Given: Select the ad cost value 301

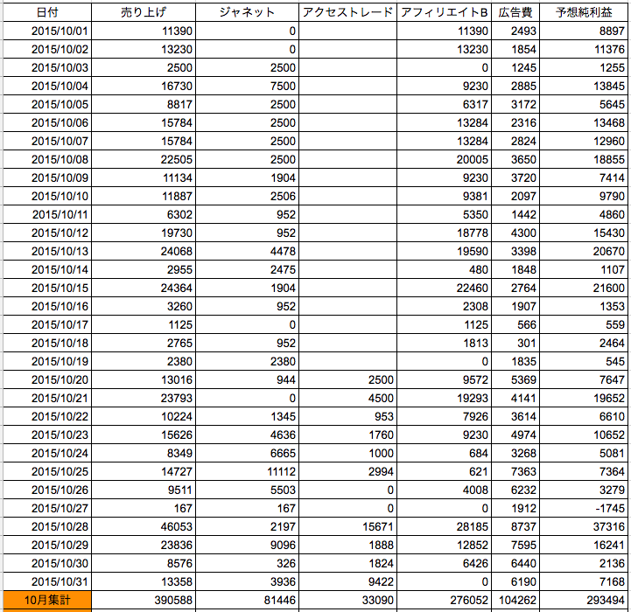Looking at the screenshot, I should pyautogui.click(x=515, y=343).
